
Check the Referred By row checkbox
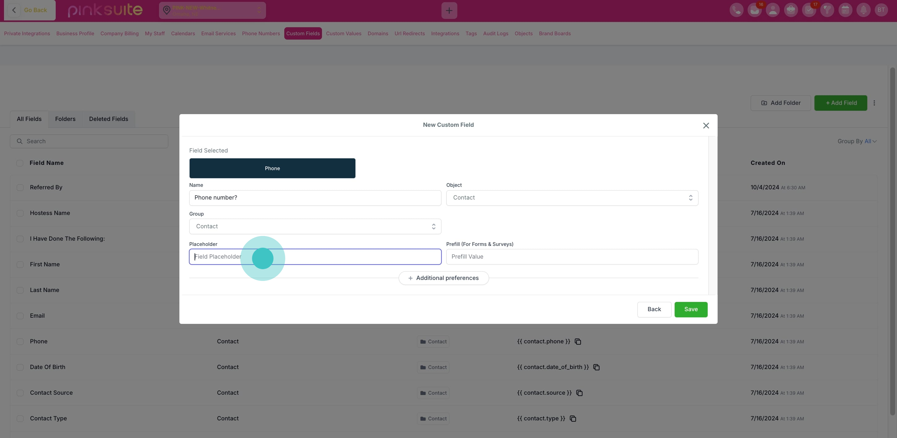point(20,188)
